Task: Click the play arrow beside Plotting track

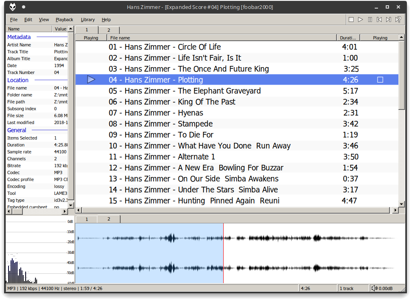Action: click(91, 80)
